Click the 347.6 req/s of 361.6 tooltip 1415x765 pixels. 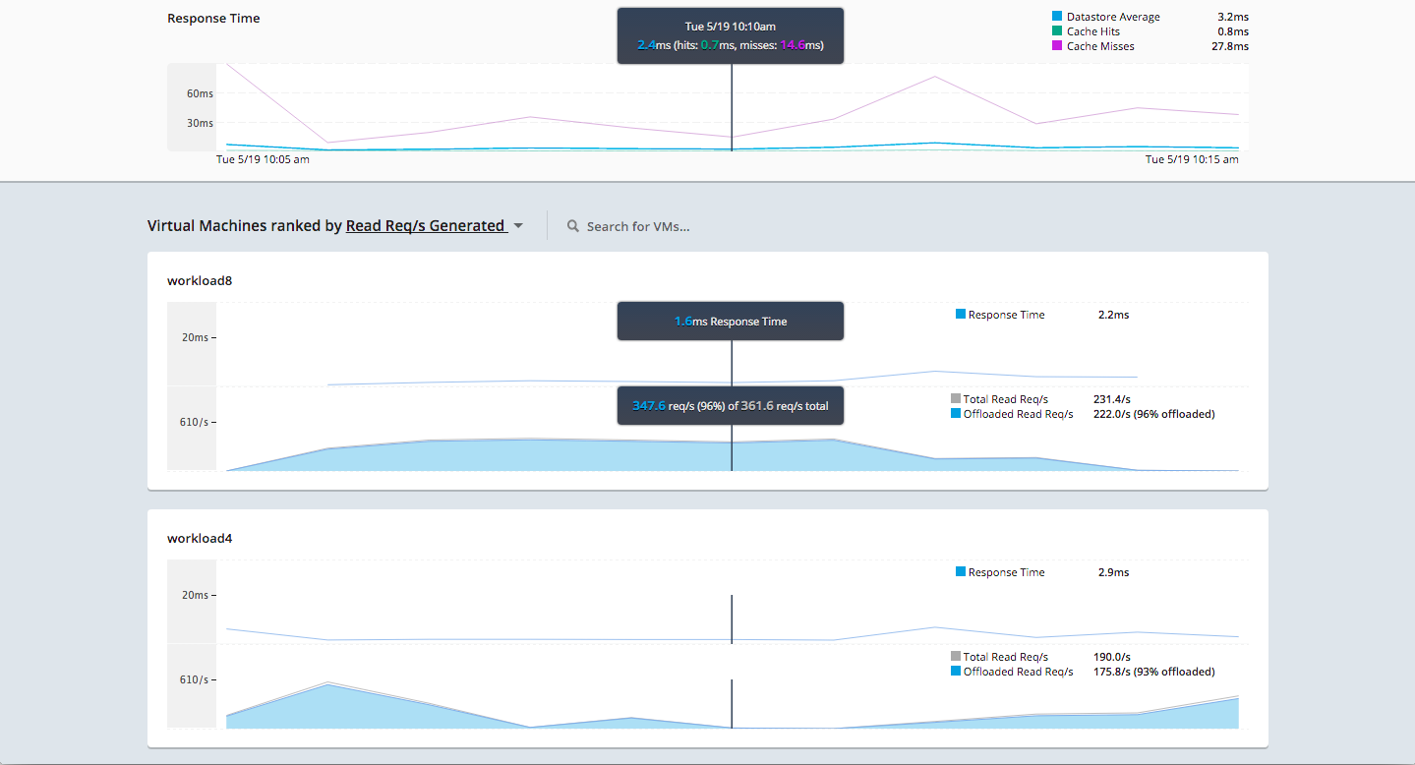(731, 405)
